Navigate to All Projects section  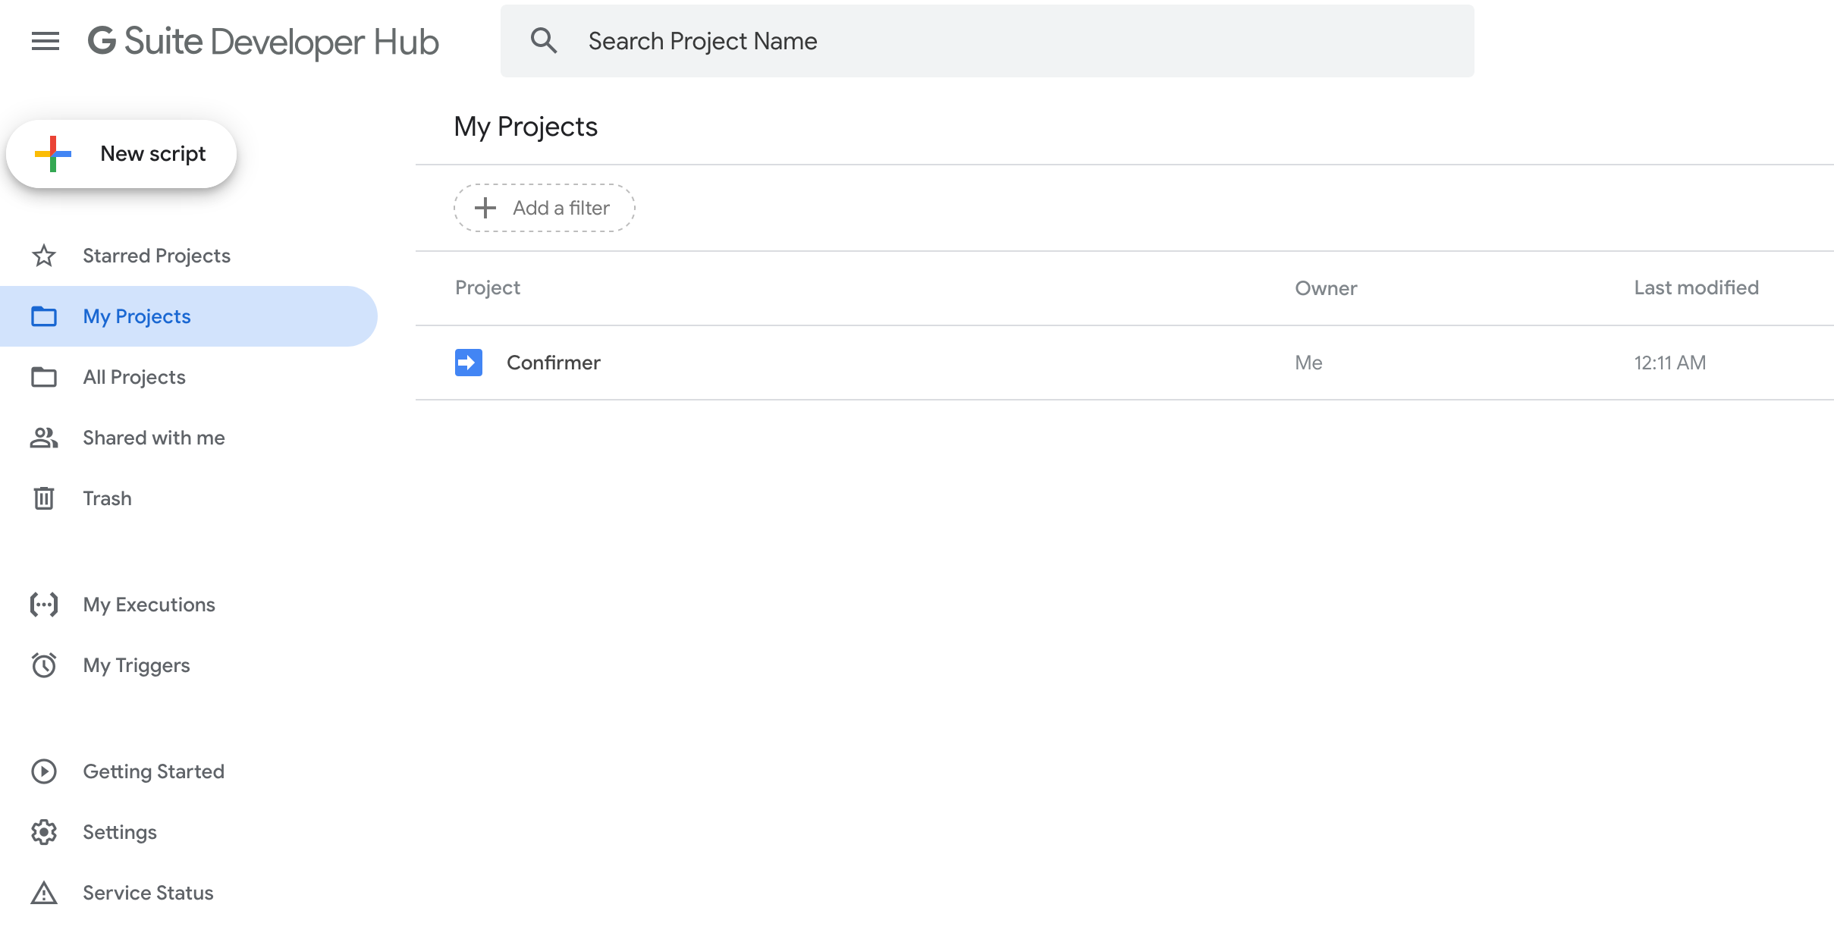133,377
